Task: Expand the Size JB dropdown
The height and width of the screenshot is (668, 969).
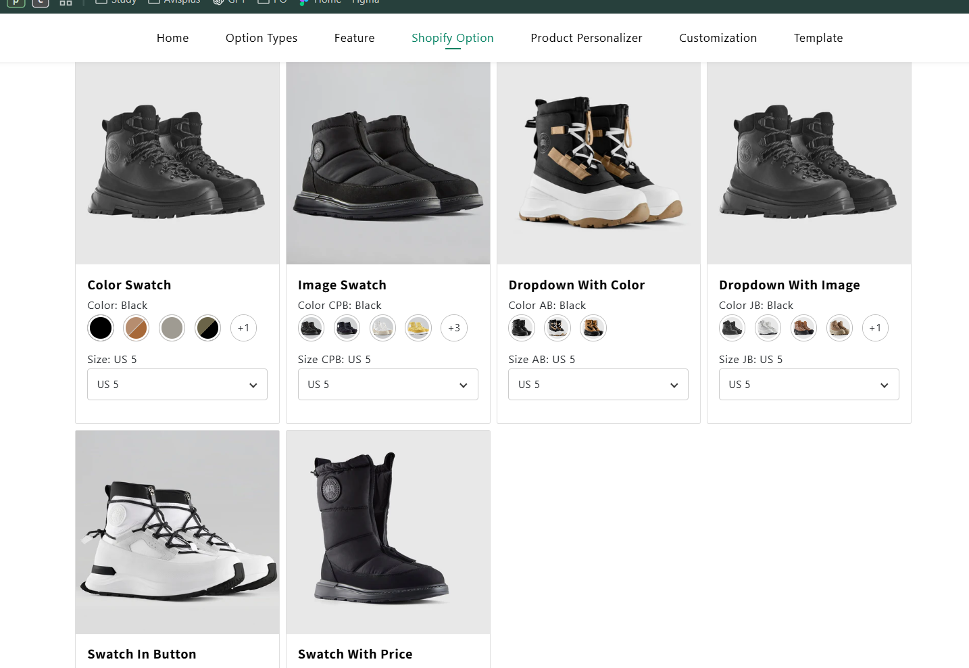Action: click(809, 384)
